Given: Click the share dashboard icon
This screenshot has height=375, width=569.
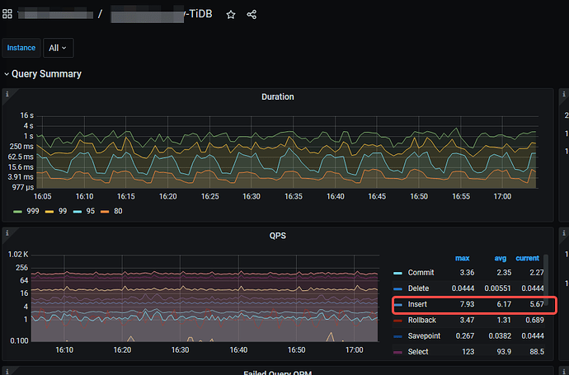Looking at the screenshot, I should [x=252, y=15].
